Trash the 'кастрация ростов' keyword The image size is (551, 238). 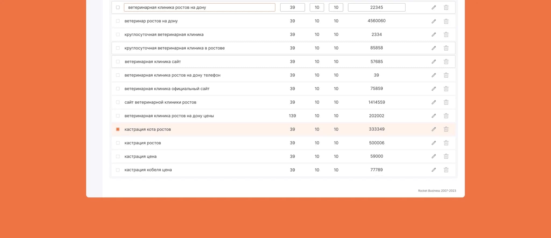[446, 143]
